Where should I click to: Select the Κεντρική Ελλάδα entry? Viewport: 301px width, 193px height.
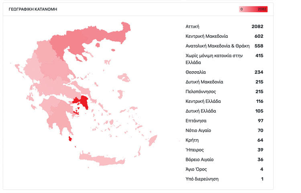point(224,101)
